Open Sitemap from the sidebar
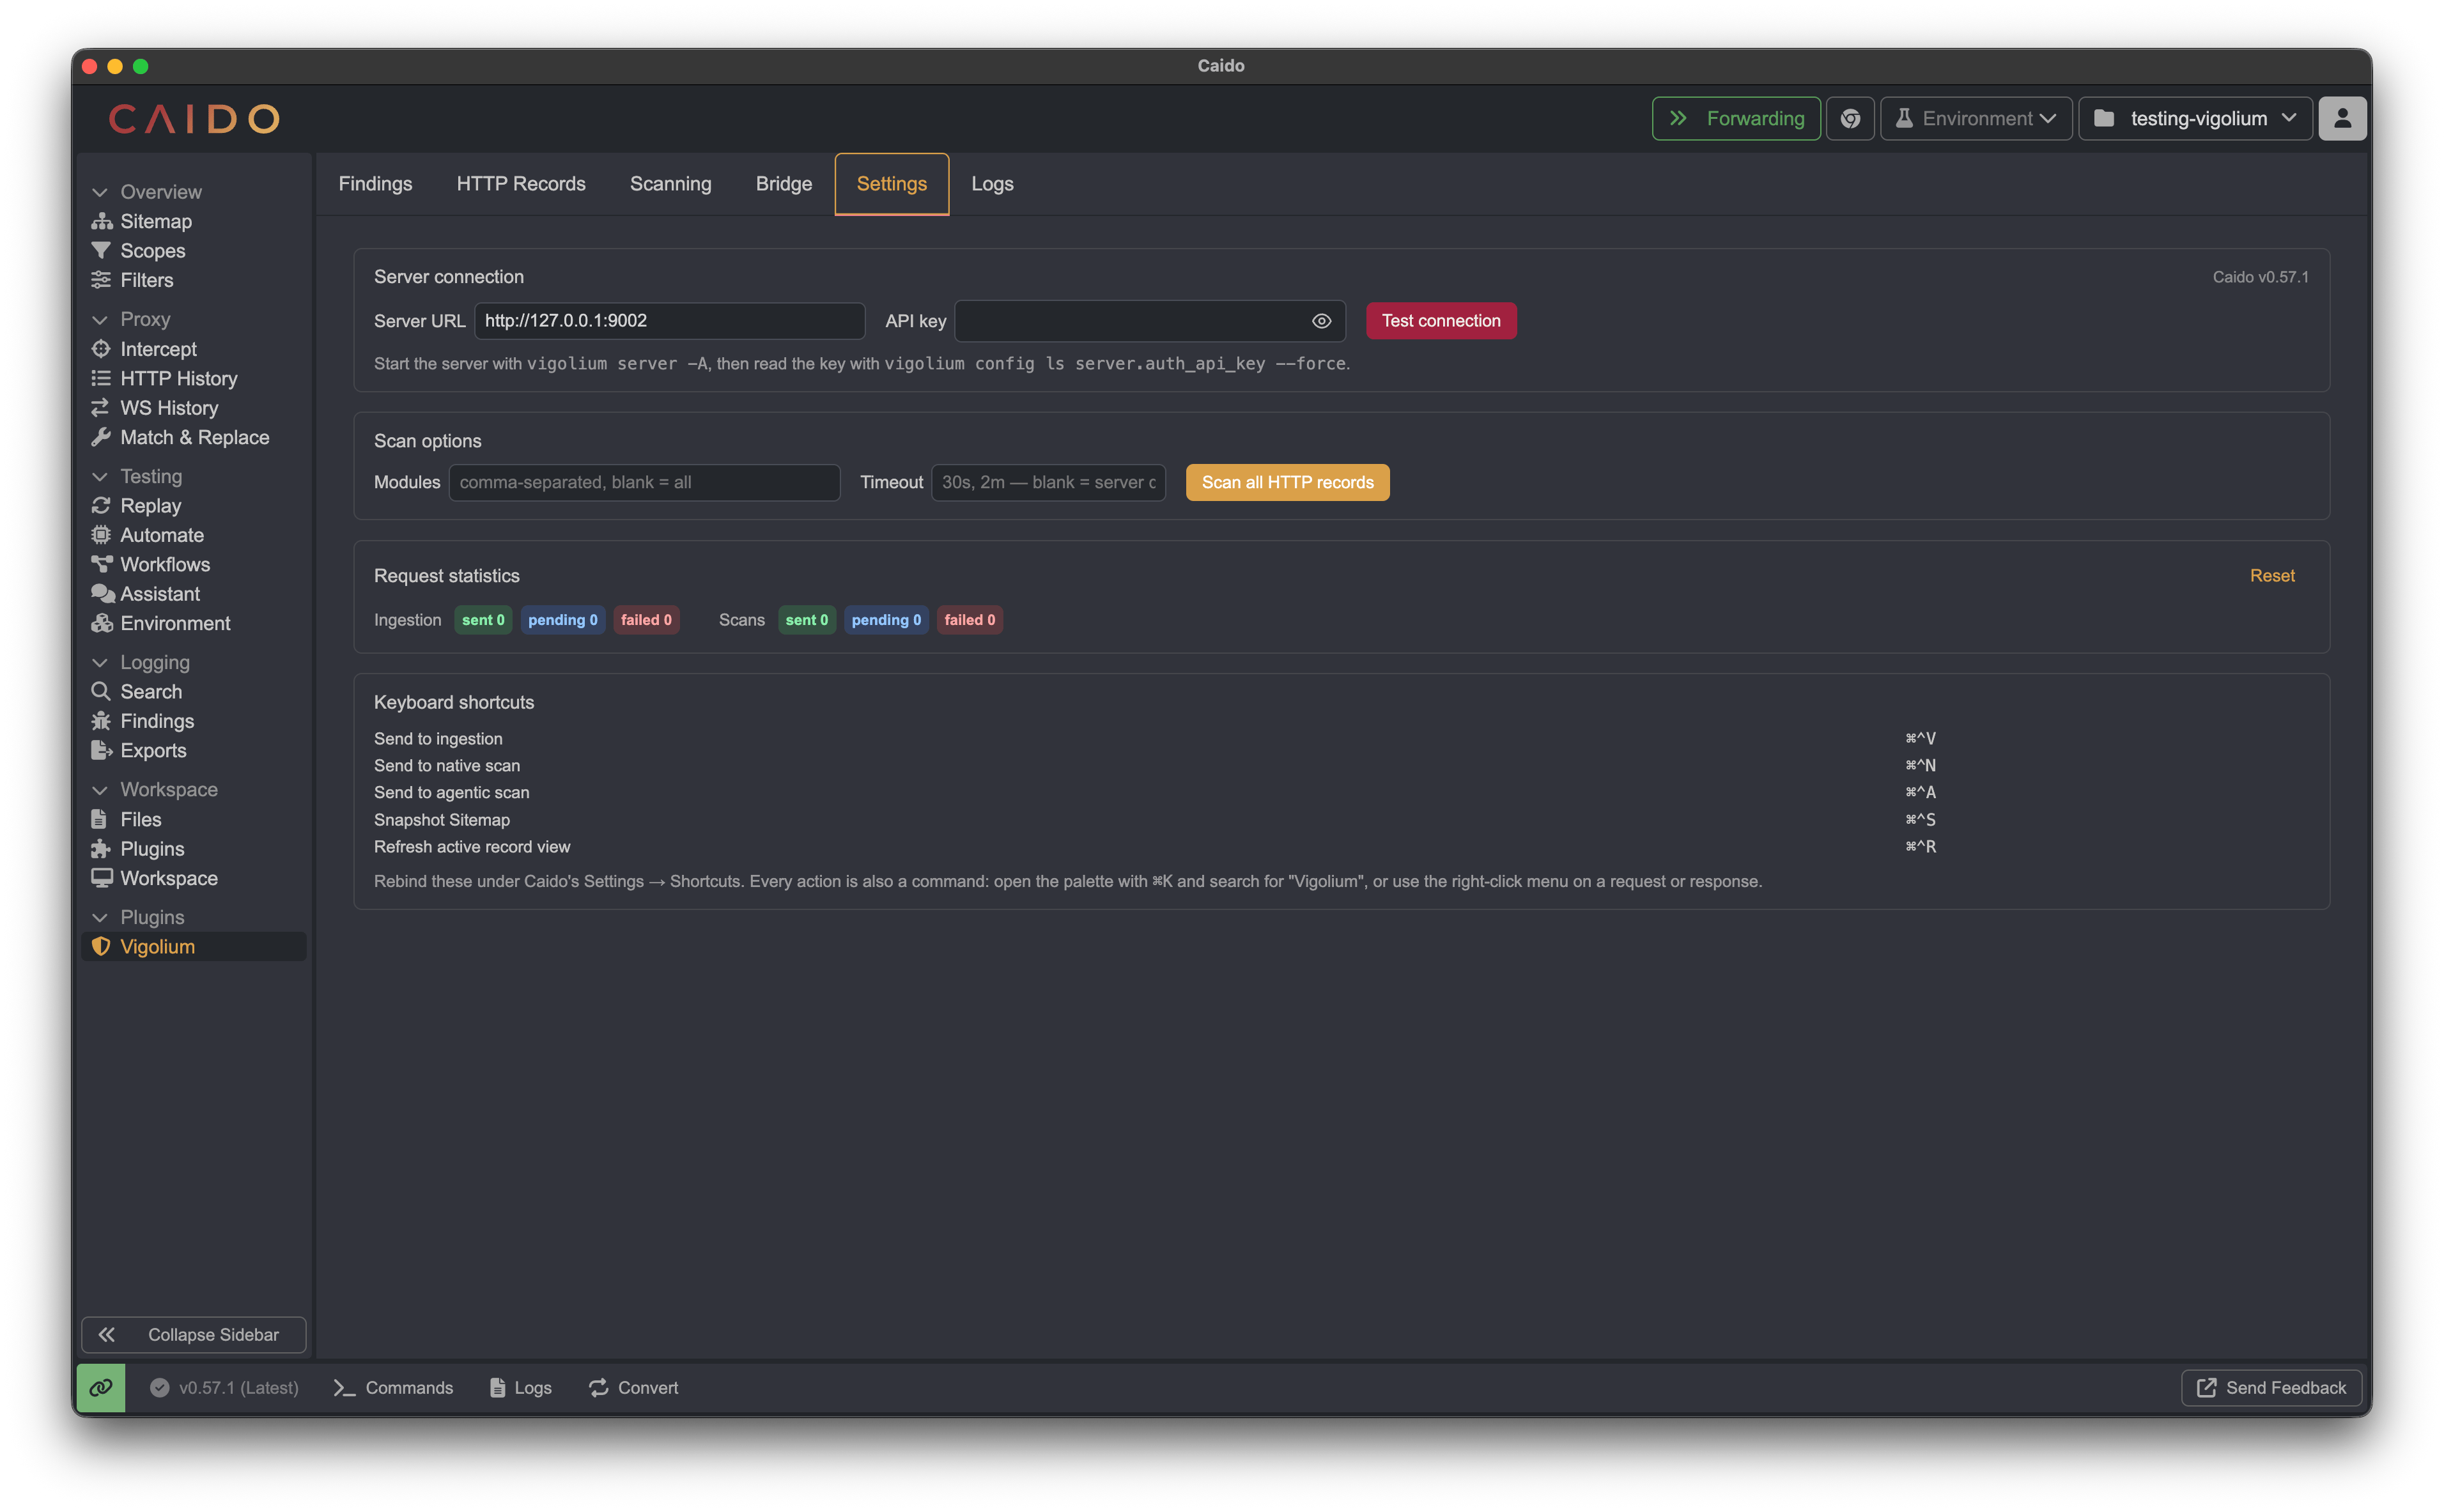This screenshot has height=1512, width=2444. [193, 221]
